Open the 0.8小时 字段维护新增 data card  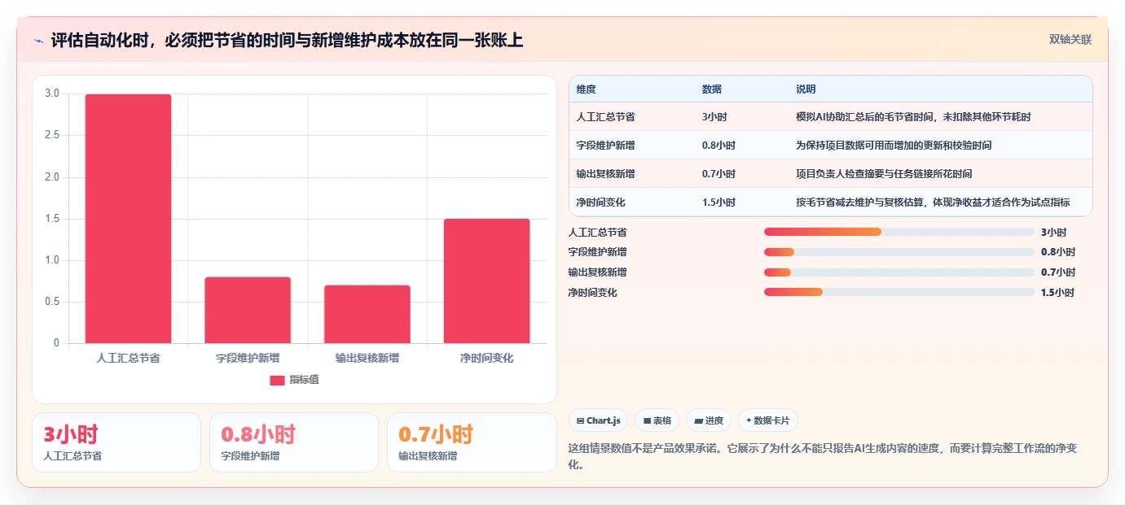pos(294,442)
